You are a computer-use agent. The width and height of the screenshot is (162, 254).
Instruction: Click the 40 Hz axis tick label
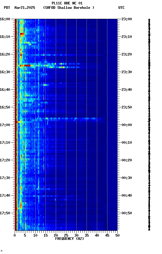97,235
